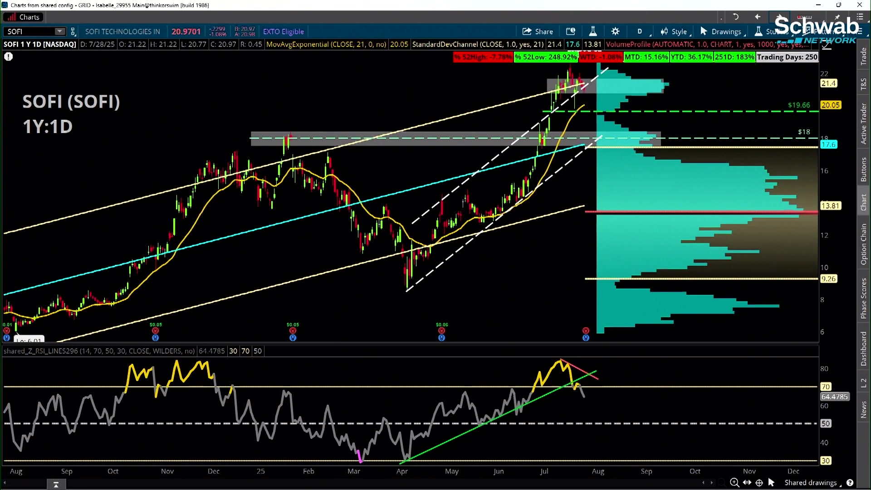Image resolution: width=871 pixels, height=490 pixels.
Task: Select the pointer arrow tool icon
Action: point(771,483)
